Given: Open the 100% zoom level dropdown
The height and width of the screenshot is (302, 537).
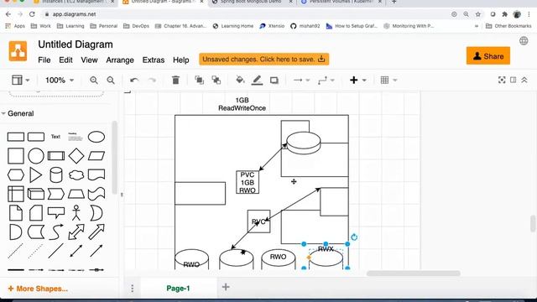Looking at the screenshot, I should (x=60, y=81).
